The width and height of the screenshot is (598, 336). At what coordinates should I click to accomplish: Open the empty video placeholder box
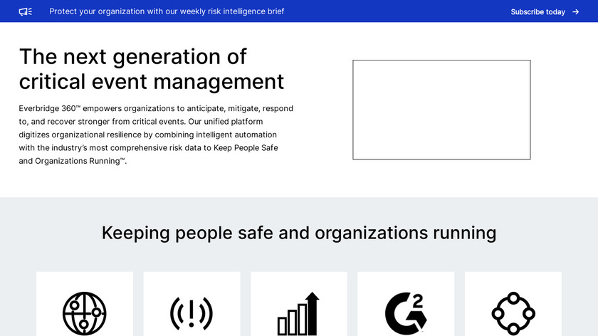click(441, 110)
